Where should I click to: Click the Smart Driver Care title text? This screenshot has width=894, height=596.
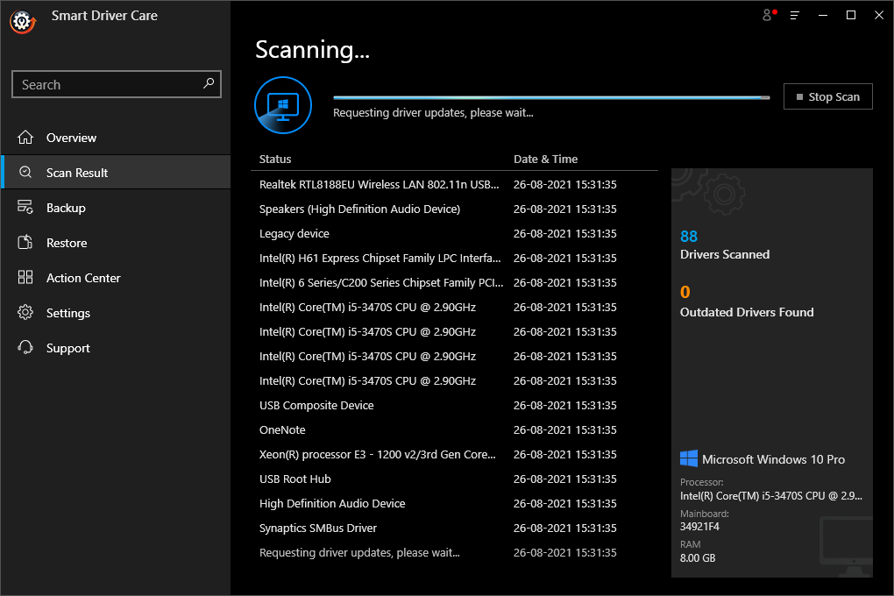104,16
